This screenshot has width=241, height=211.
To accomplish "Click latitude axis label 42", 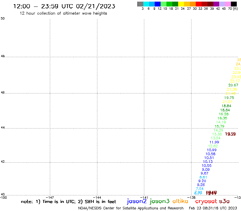I will pos(3,162).
